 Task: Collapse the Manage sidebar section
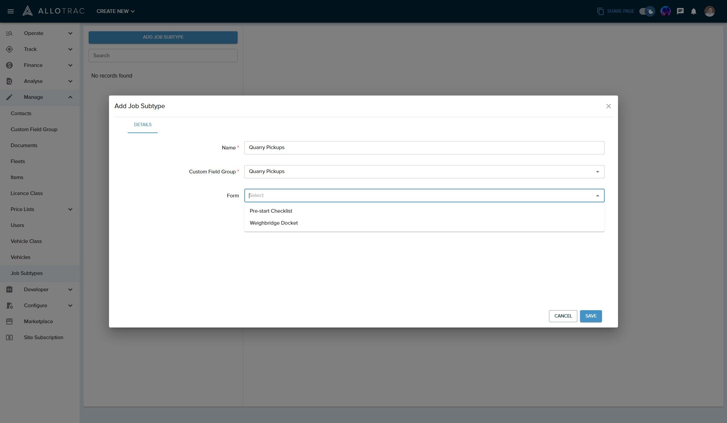coord(70,97)
